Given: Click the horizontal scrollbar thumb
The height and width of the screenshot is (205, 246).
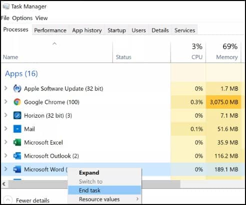Looking at the screenshot, I should point(94,184).
